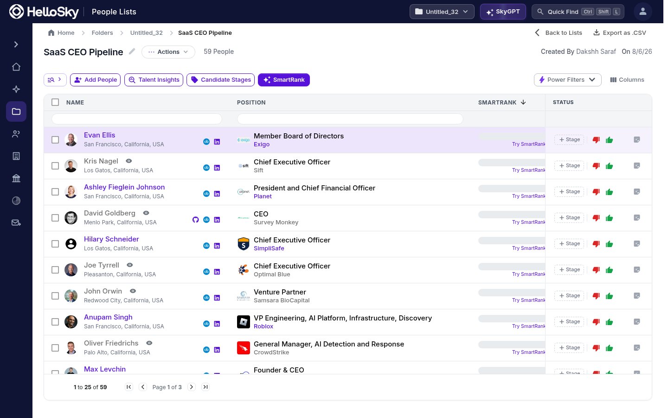Click the Candidate Stages toolbar button
The width and height of the screenshot is (668, 418).
(221, 80)
